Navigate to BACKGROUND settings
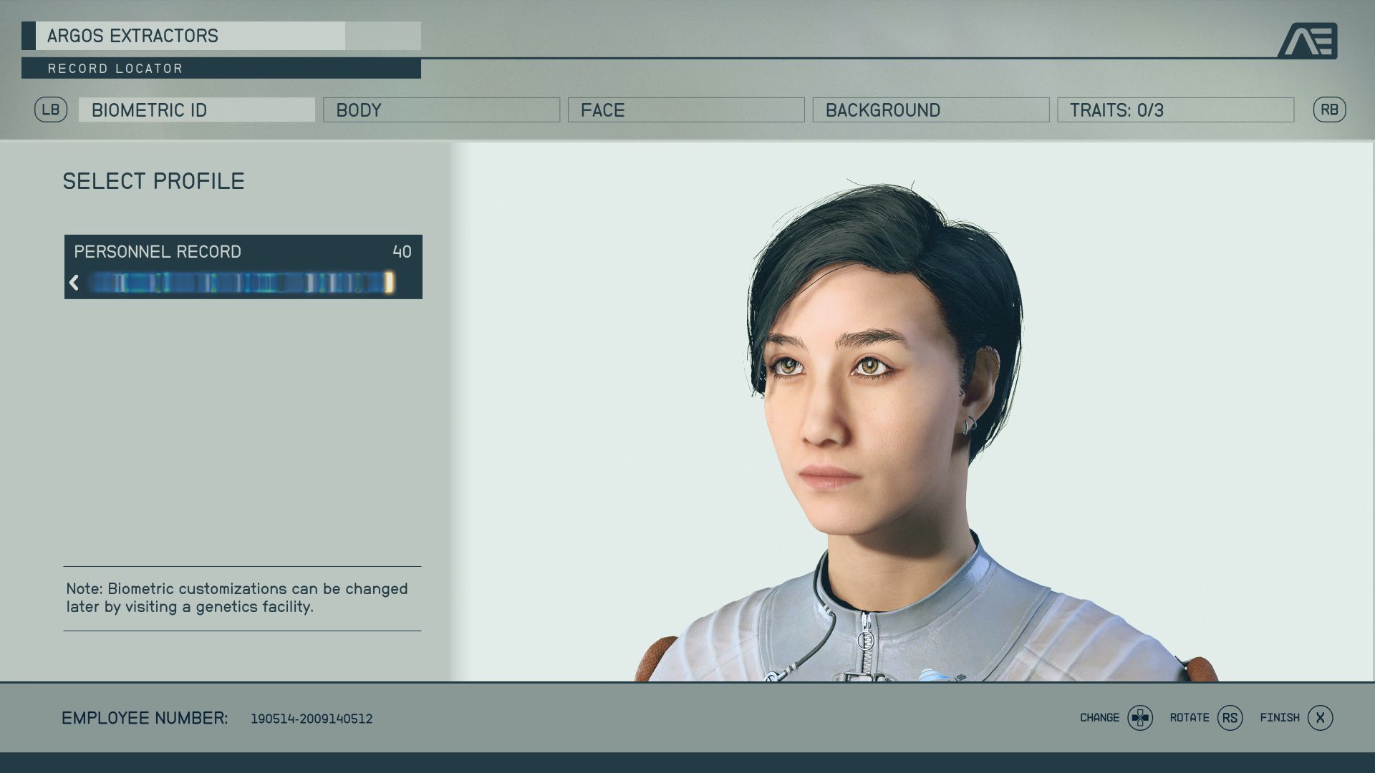This screenshot has width=1375, height=773. click(x=930, y=110)
